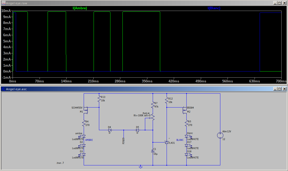The height and width of the screenshot is (171, 288).
Task: Click the blue BLANC comment text
Action: click(180, 140)
